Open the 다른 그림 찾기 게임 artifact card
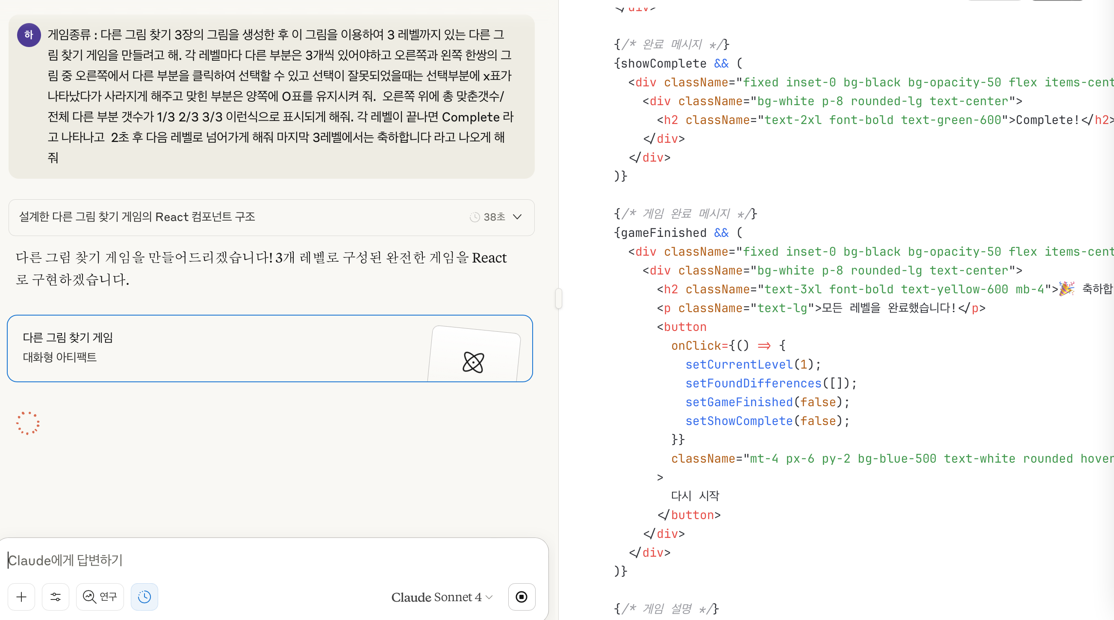The width and height of the screenshot is (1114, 620). coord(270,348)
